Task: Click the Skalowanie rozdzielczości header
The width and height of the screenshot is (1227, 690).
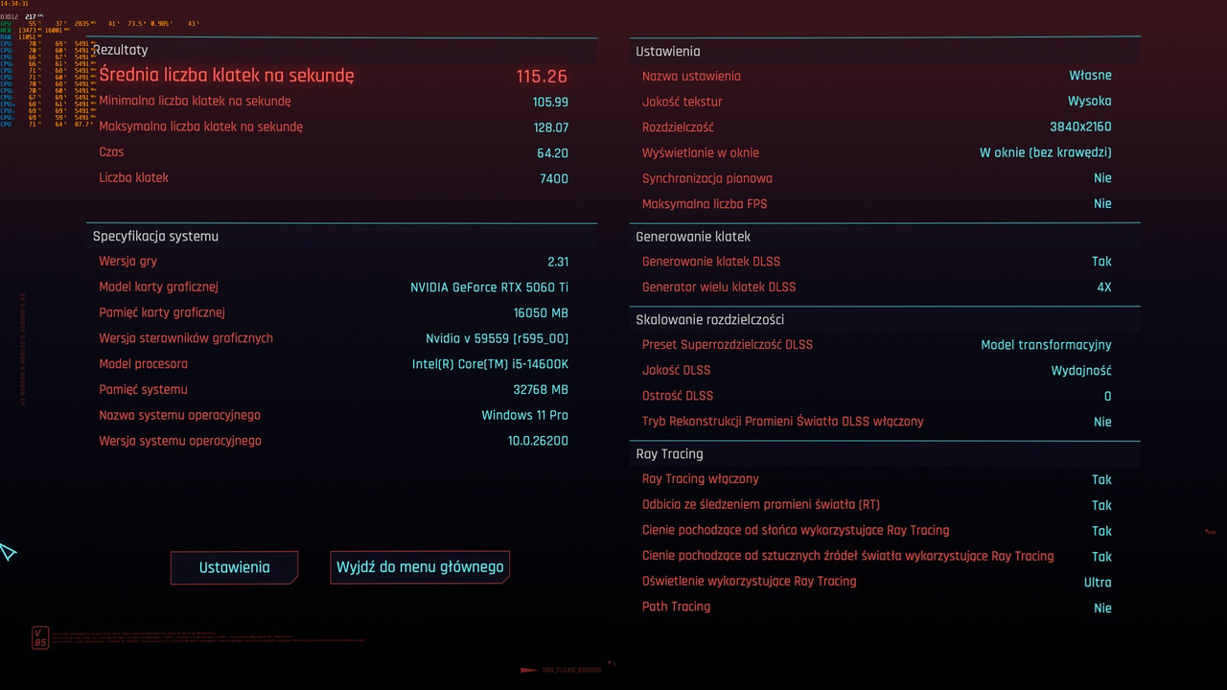Action: [x=709, y=320]
